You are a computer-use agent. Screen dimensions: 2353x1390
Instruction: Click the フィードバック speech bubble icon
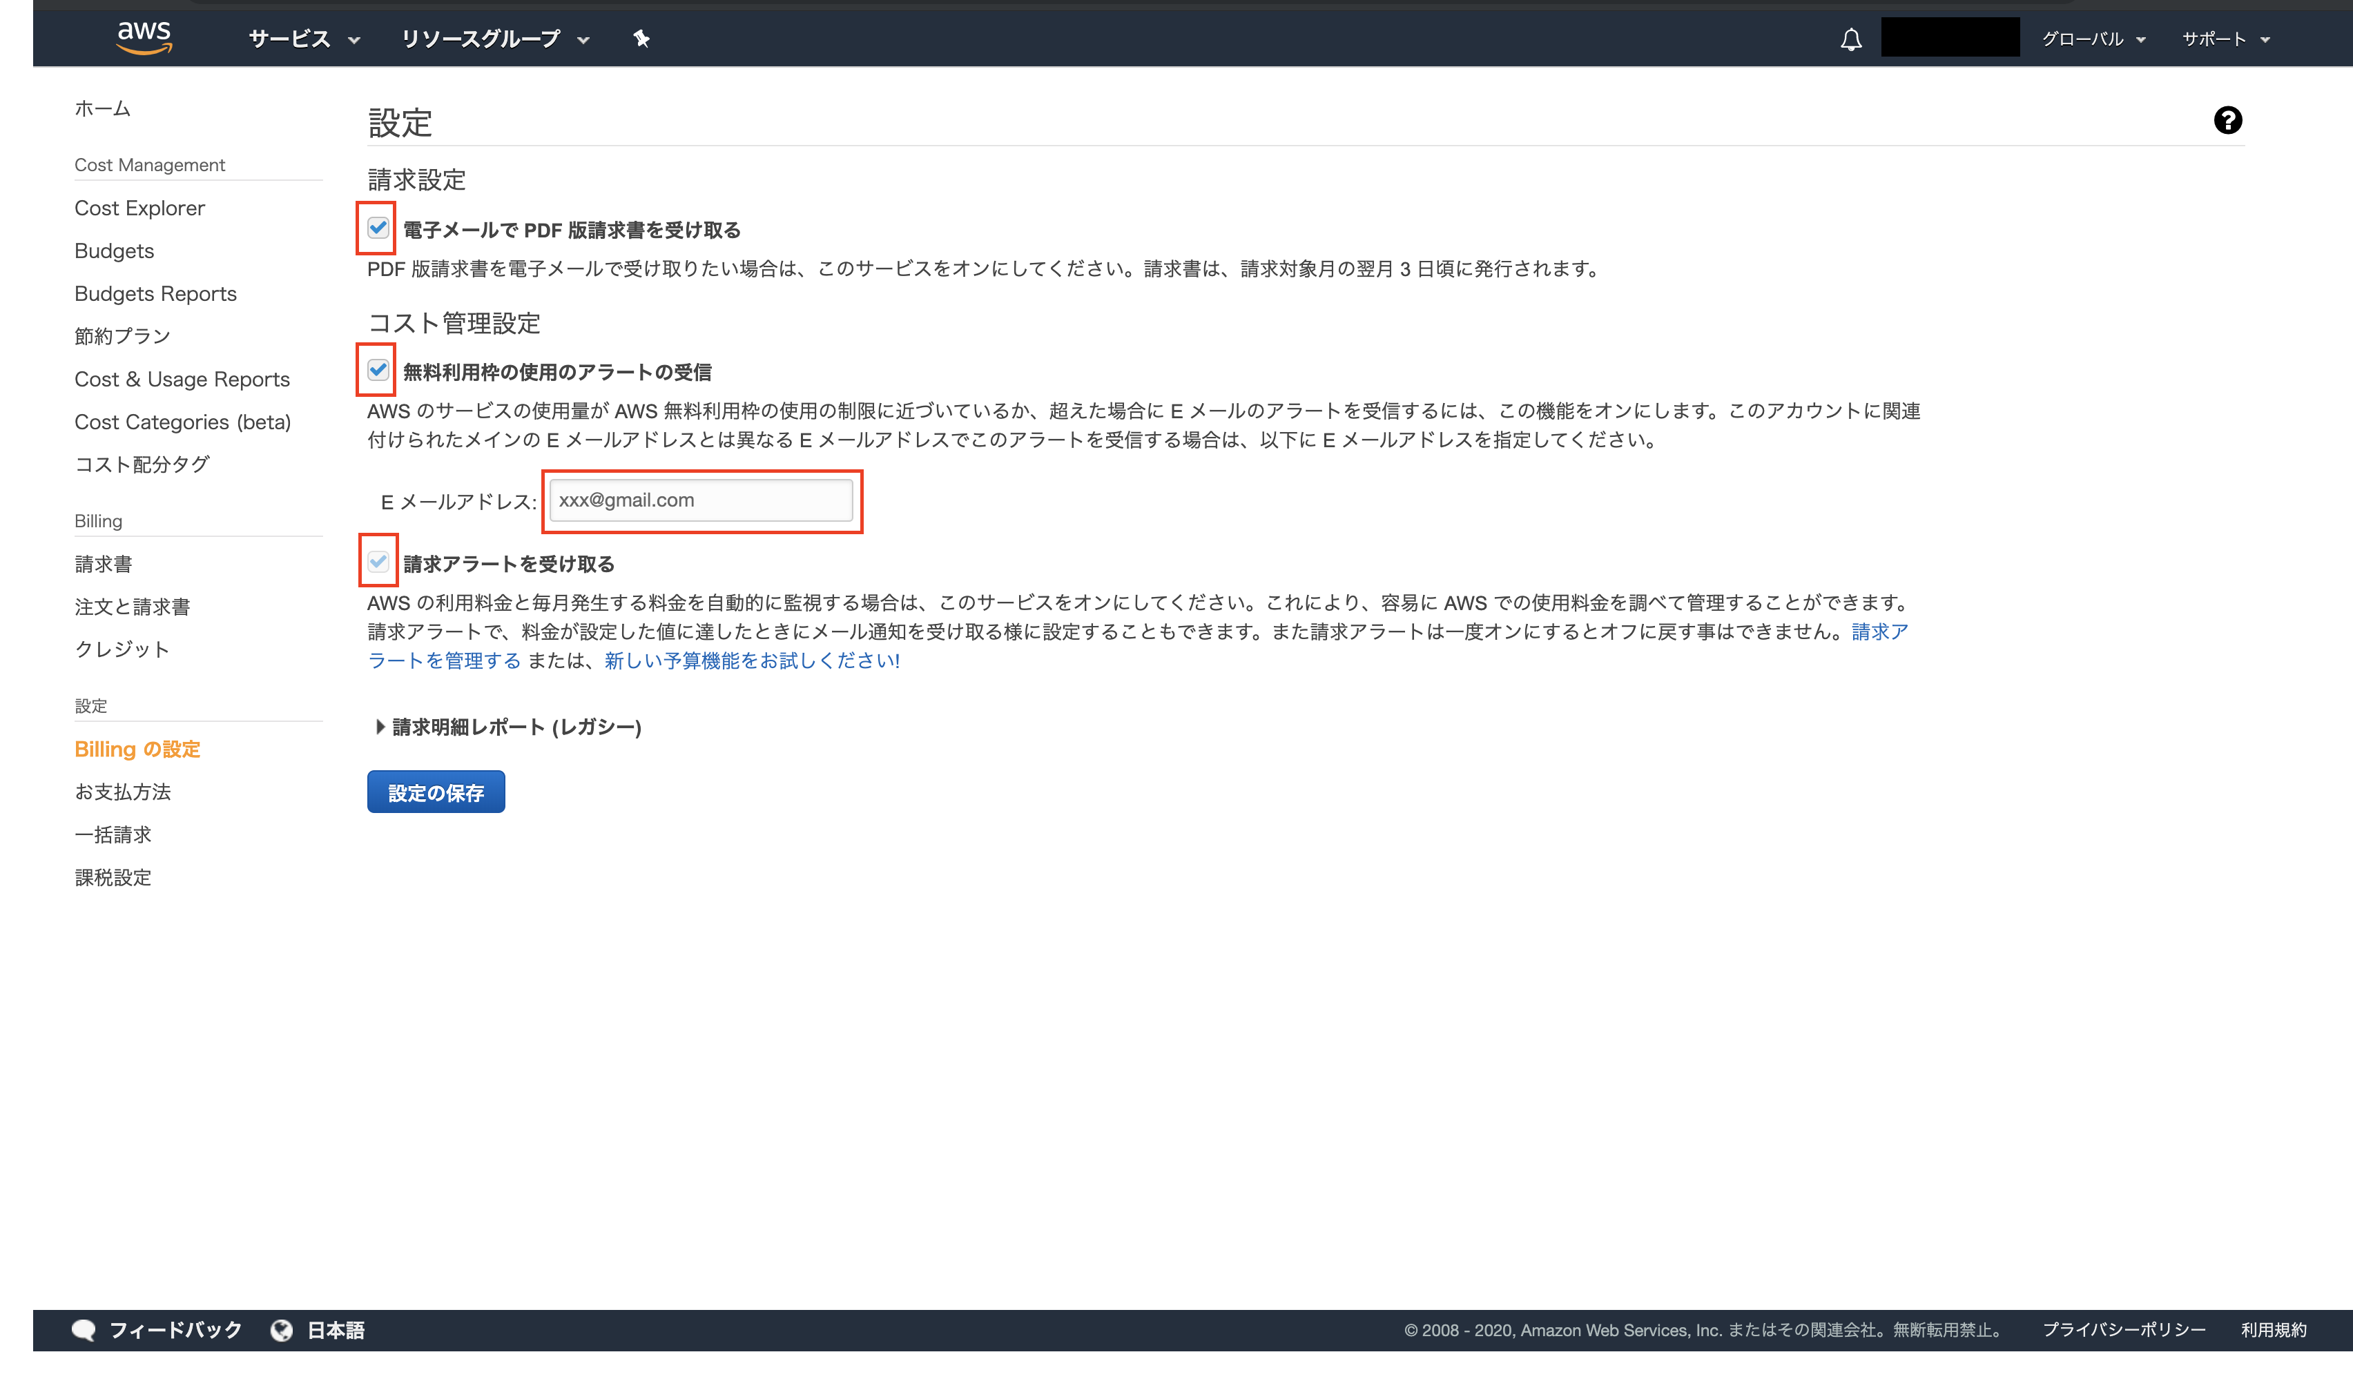(x=84, y=1329)
